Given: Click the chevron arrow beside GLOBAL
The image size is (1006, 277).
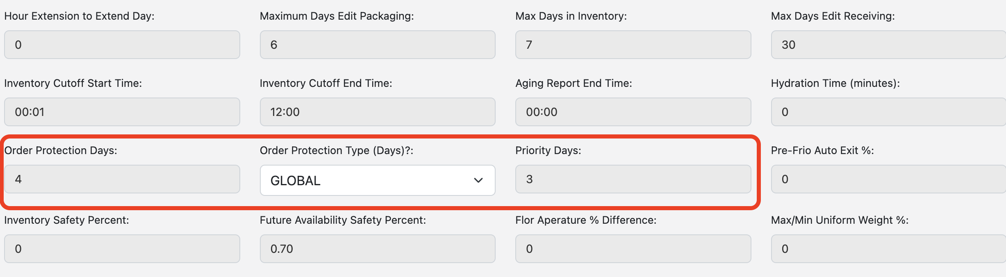Looking at the screenshot, I should pyautogui.click(x=478, y=180).
